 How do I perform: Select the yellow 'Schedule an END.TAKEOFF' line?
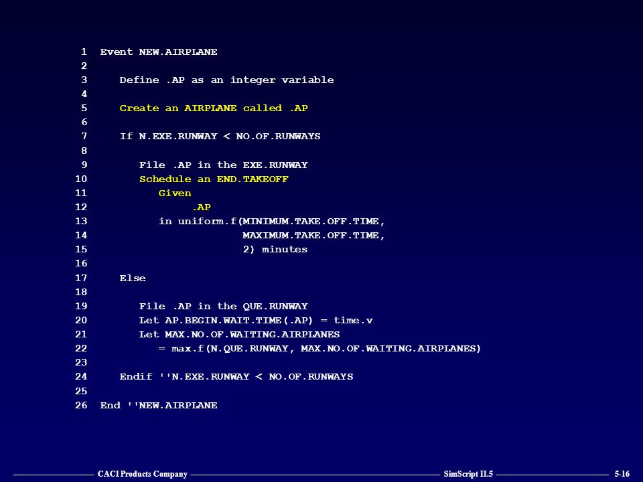214,179
